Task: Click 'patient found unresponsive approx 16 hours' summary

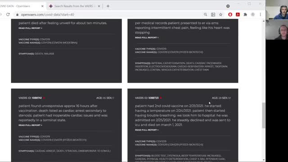Action: coord(63,113)
